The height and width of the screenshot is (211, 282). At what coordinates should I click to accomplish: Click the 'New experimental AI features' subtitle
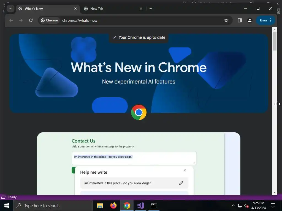pos(139,82)
